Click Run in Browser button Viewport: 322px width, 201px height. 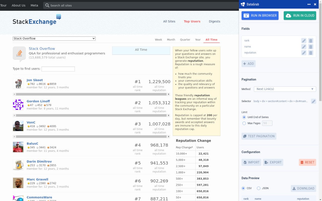tap(260, 16)
